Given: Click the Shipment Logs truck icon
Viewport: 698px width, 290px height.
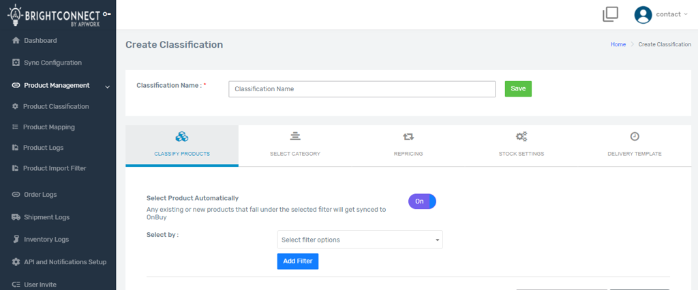Looking at the screenshot, I should click(16, 217).
